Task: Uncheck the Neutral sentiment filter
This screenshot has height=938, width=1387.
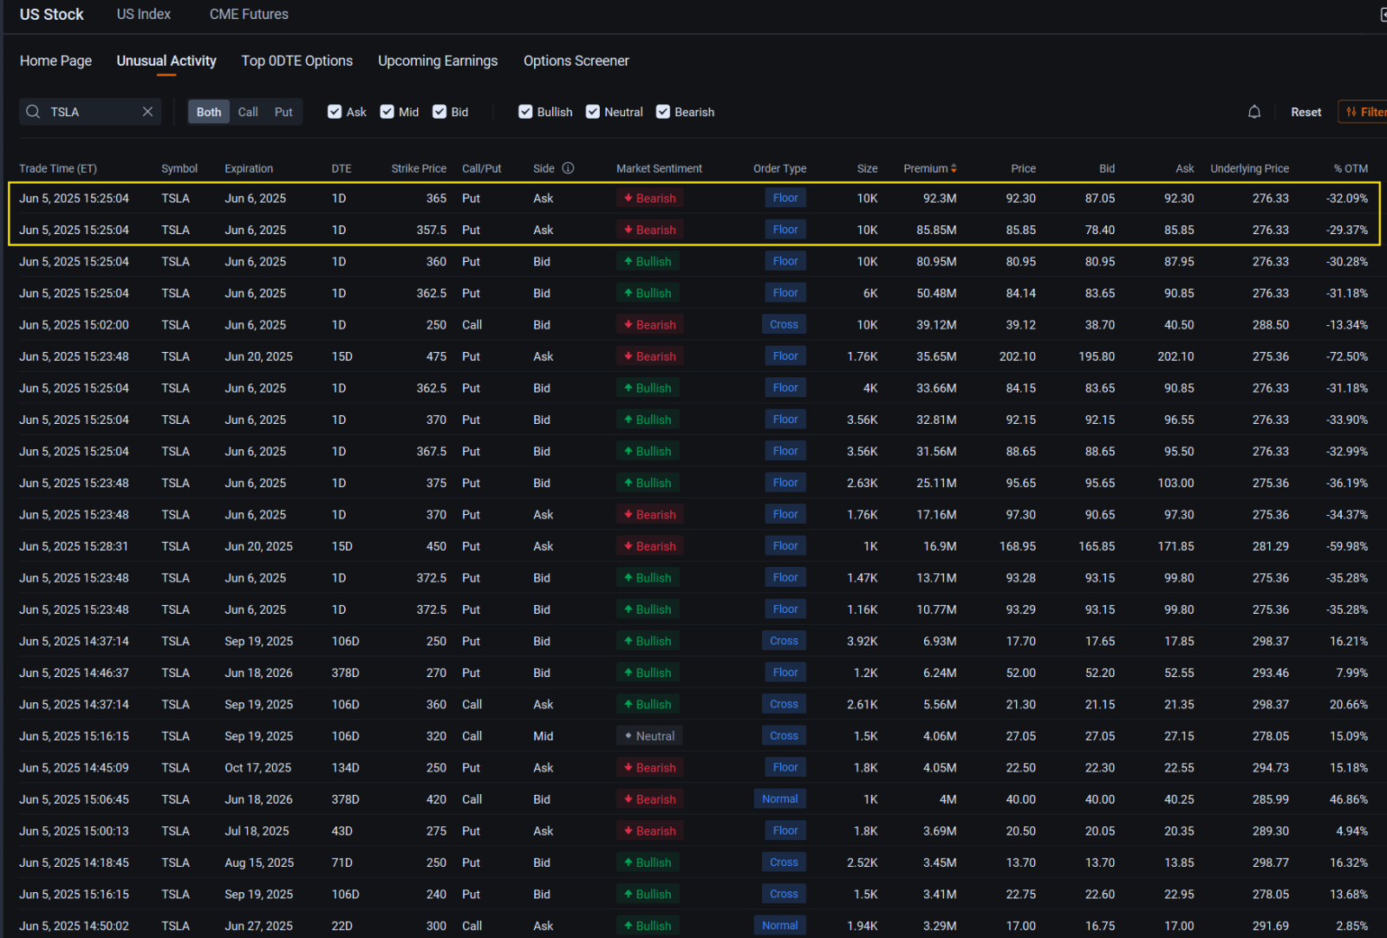Action: [x=593, y=112]
